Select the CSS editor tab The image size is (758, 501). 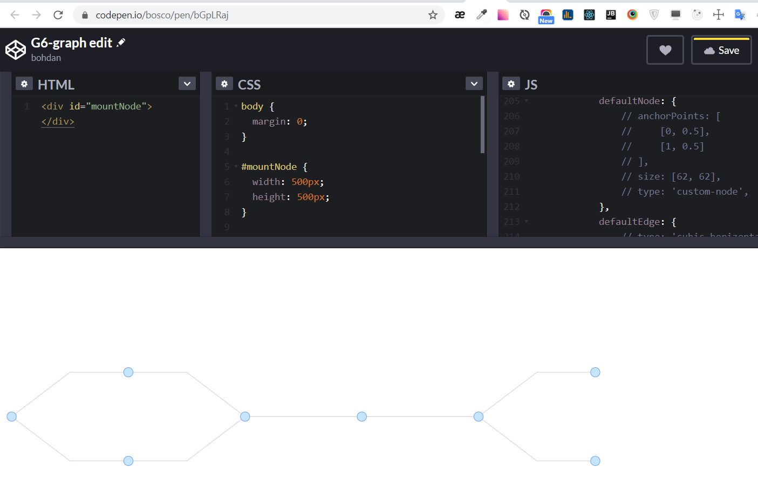pyautogui.click(x=249, y=84)
